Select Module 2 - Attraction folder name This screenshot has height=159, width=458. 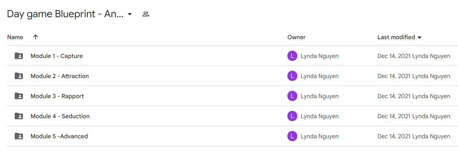tap(60, 76)
